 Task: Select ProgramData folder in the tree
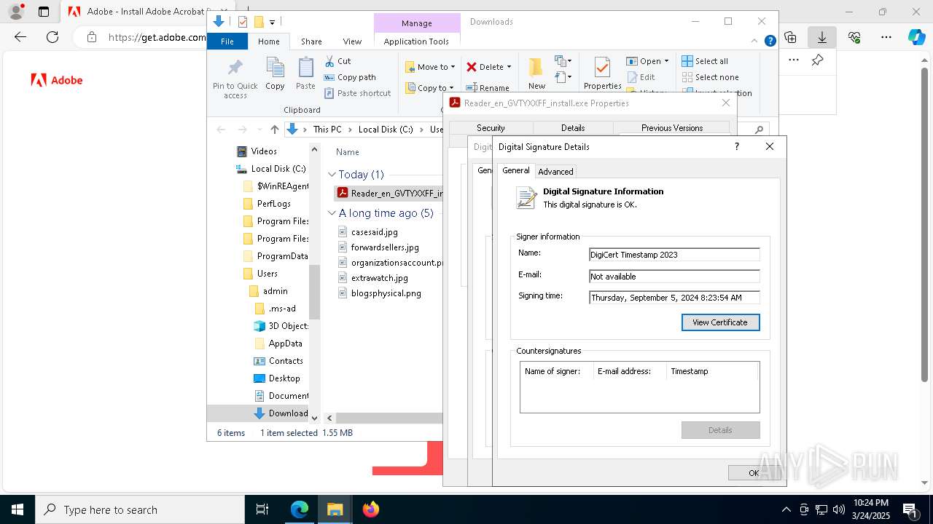(275, 256)
